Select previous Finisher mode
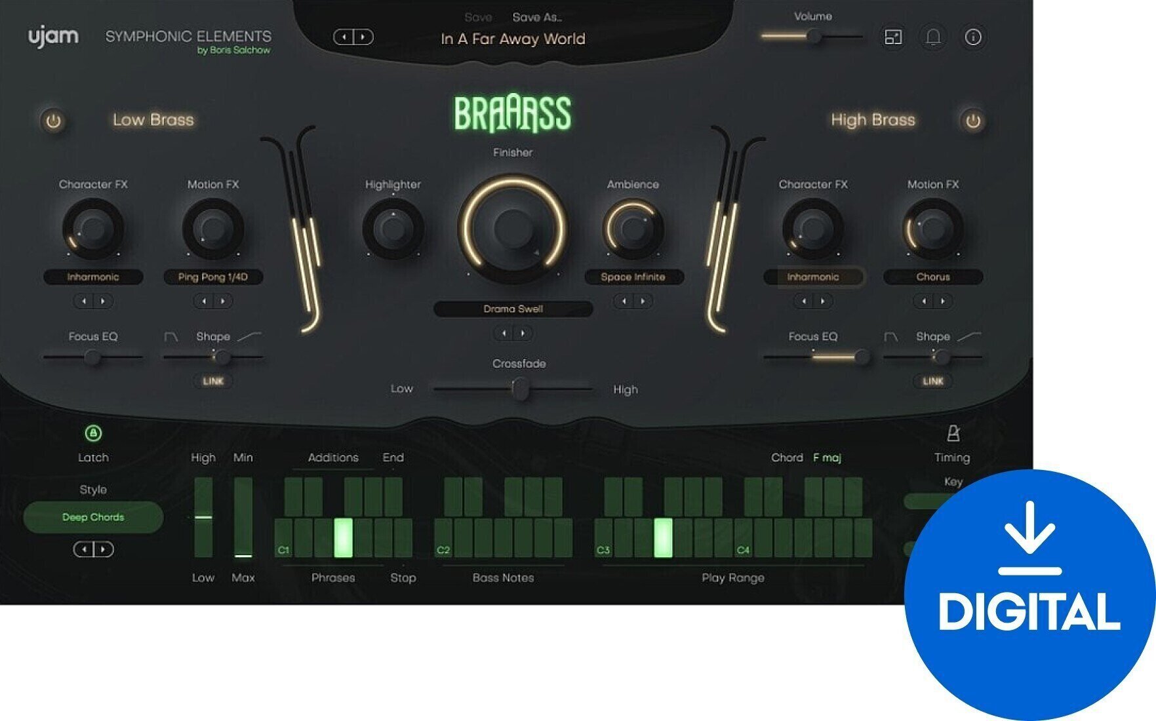Viewport: 1156px width, 721px height. click(504, 334)
